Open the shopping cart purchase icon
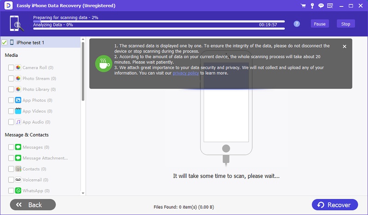 tap(303, 6)
